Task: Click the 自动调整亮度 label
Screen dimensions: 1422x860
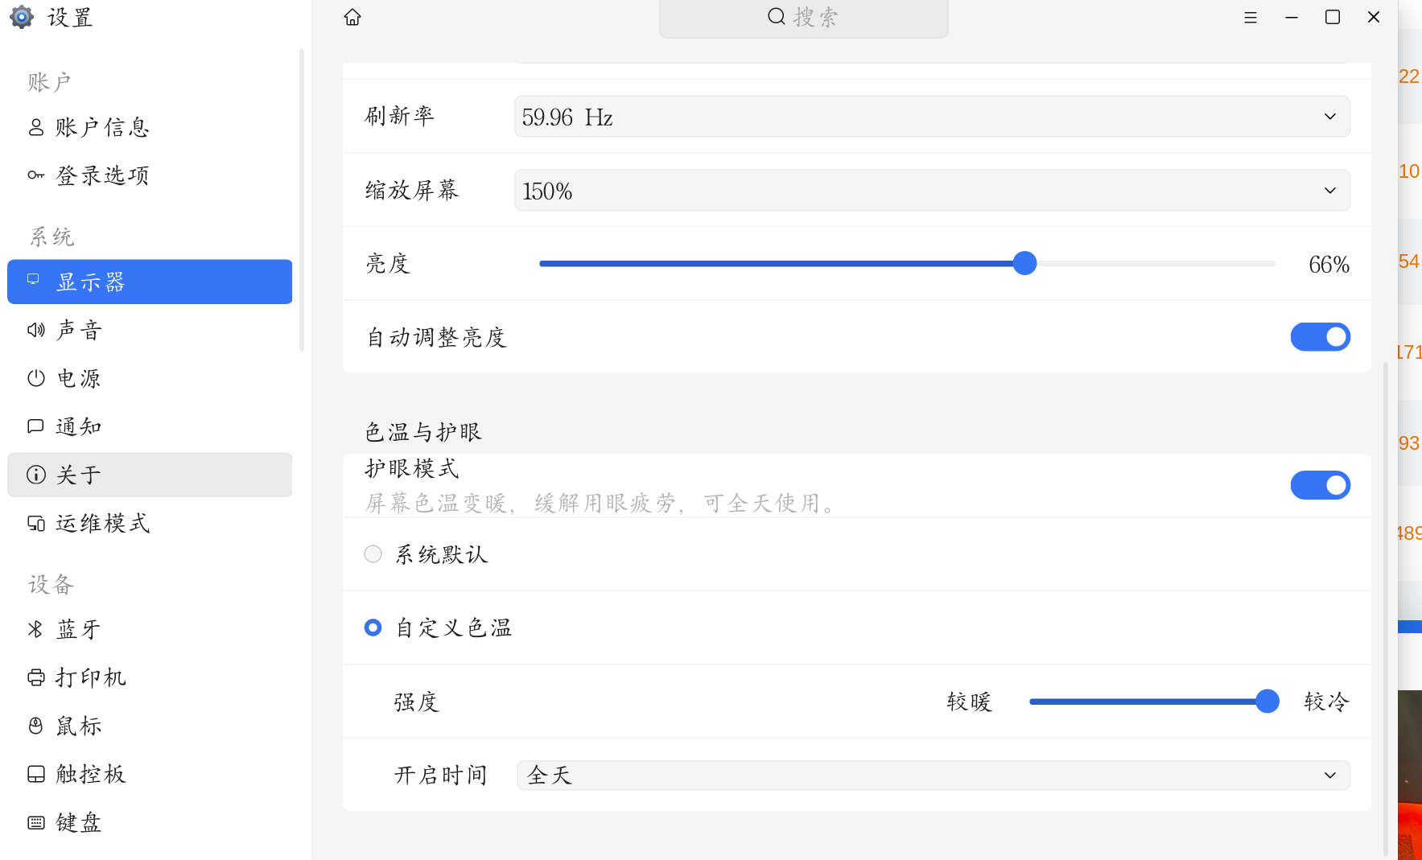Action: (x=436, y=337)
